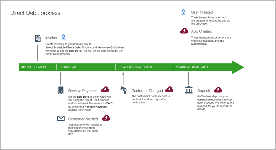Click the Direct Debit process title
This screenshot has width=276, height=150.
coord(35,13)
